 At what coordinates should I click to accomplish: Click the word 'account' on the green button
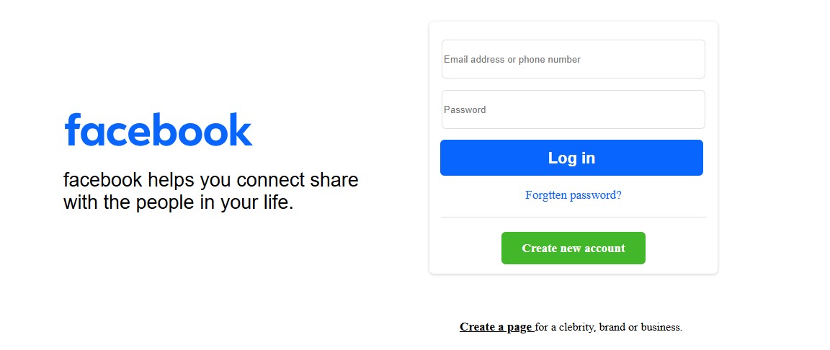pos(605,248)
